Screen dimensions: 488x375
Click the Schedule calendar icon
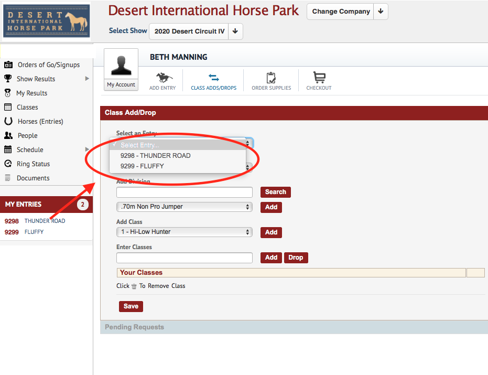[8, 149]
